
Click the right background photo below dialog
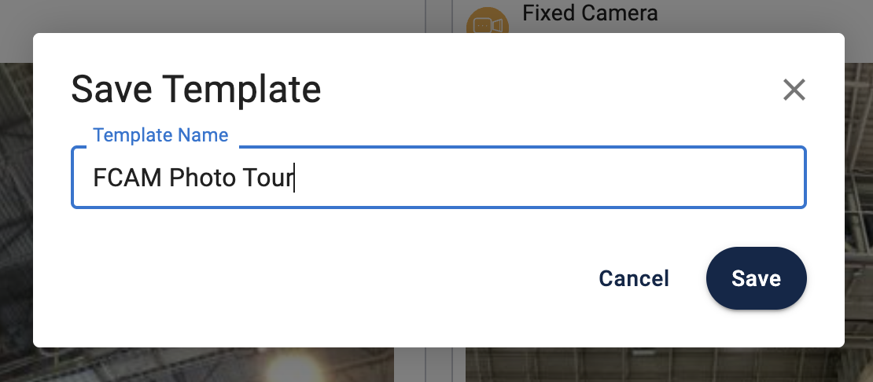(x=669, y=365)
